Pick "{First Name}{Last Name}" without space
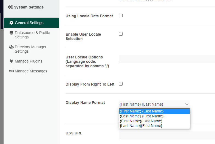215x144 pixels. 141,121
